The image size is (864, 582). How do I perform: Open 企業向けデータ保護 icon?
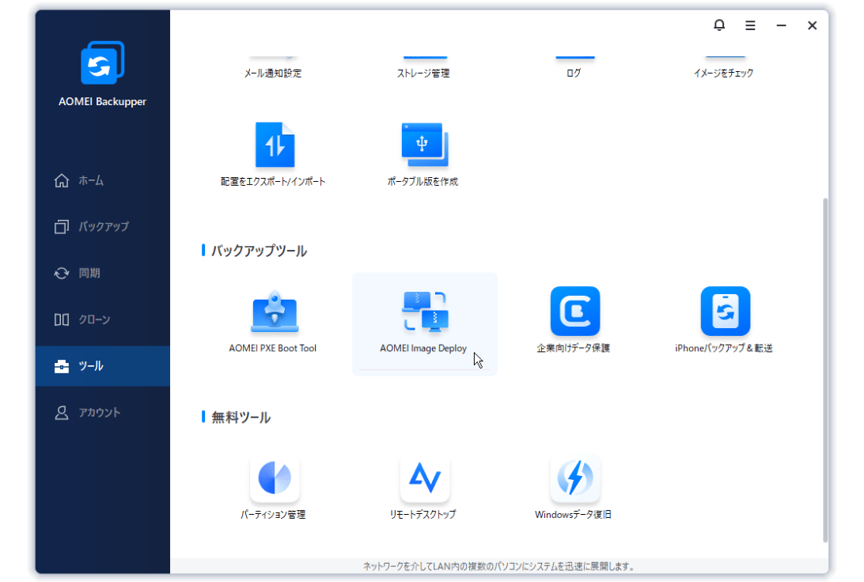[x=574, y=311]
